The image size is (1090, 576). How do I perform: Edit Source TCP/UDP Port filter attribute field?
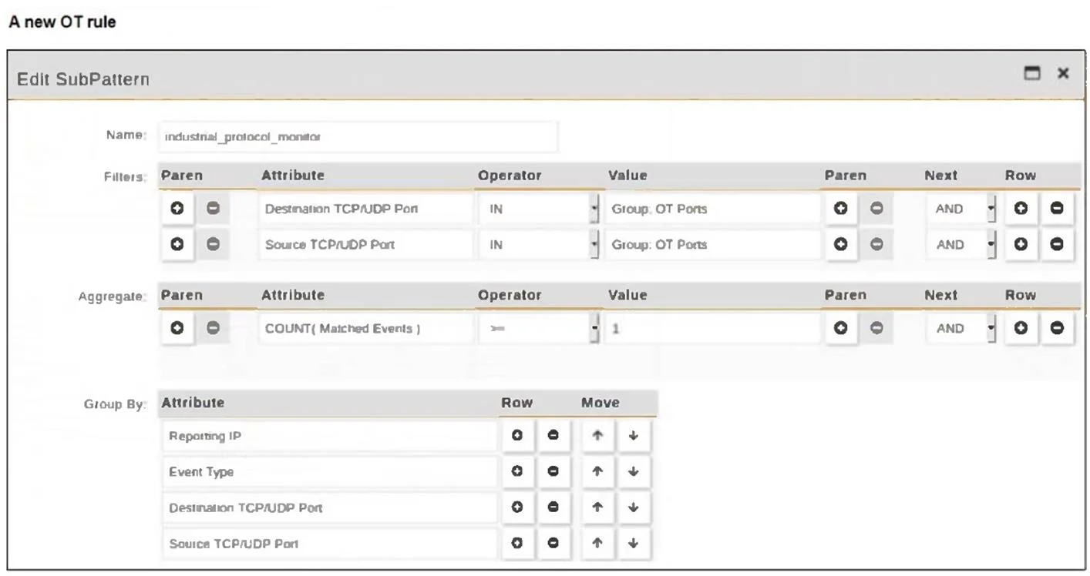pos(365,244)
